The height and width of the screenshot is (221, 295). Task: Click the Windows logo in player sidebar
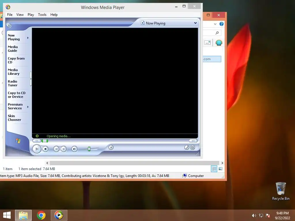pos(18,140)
